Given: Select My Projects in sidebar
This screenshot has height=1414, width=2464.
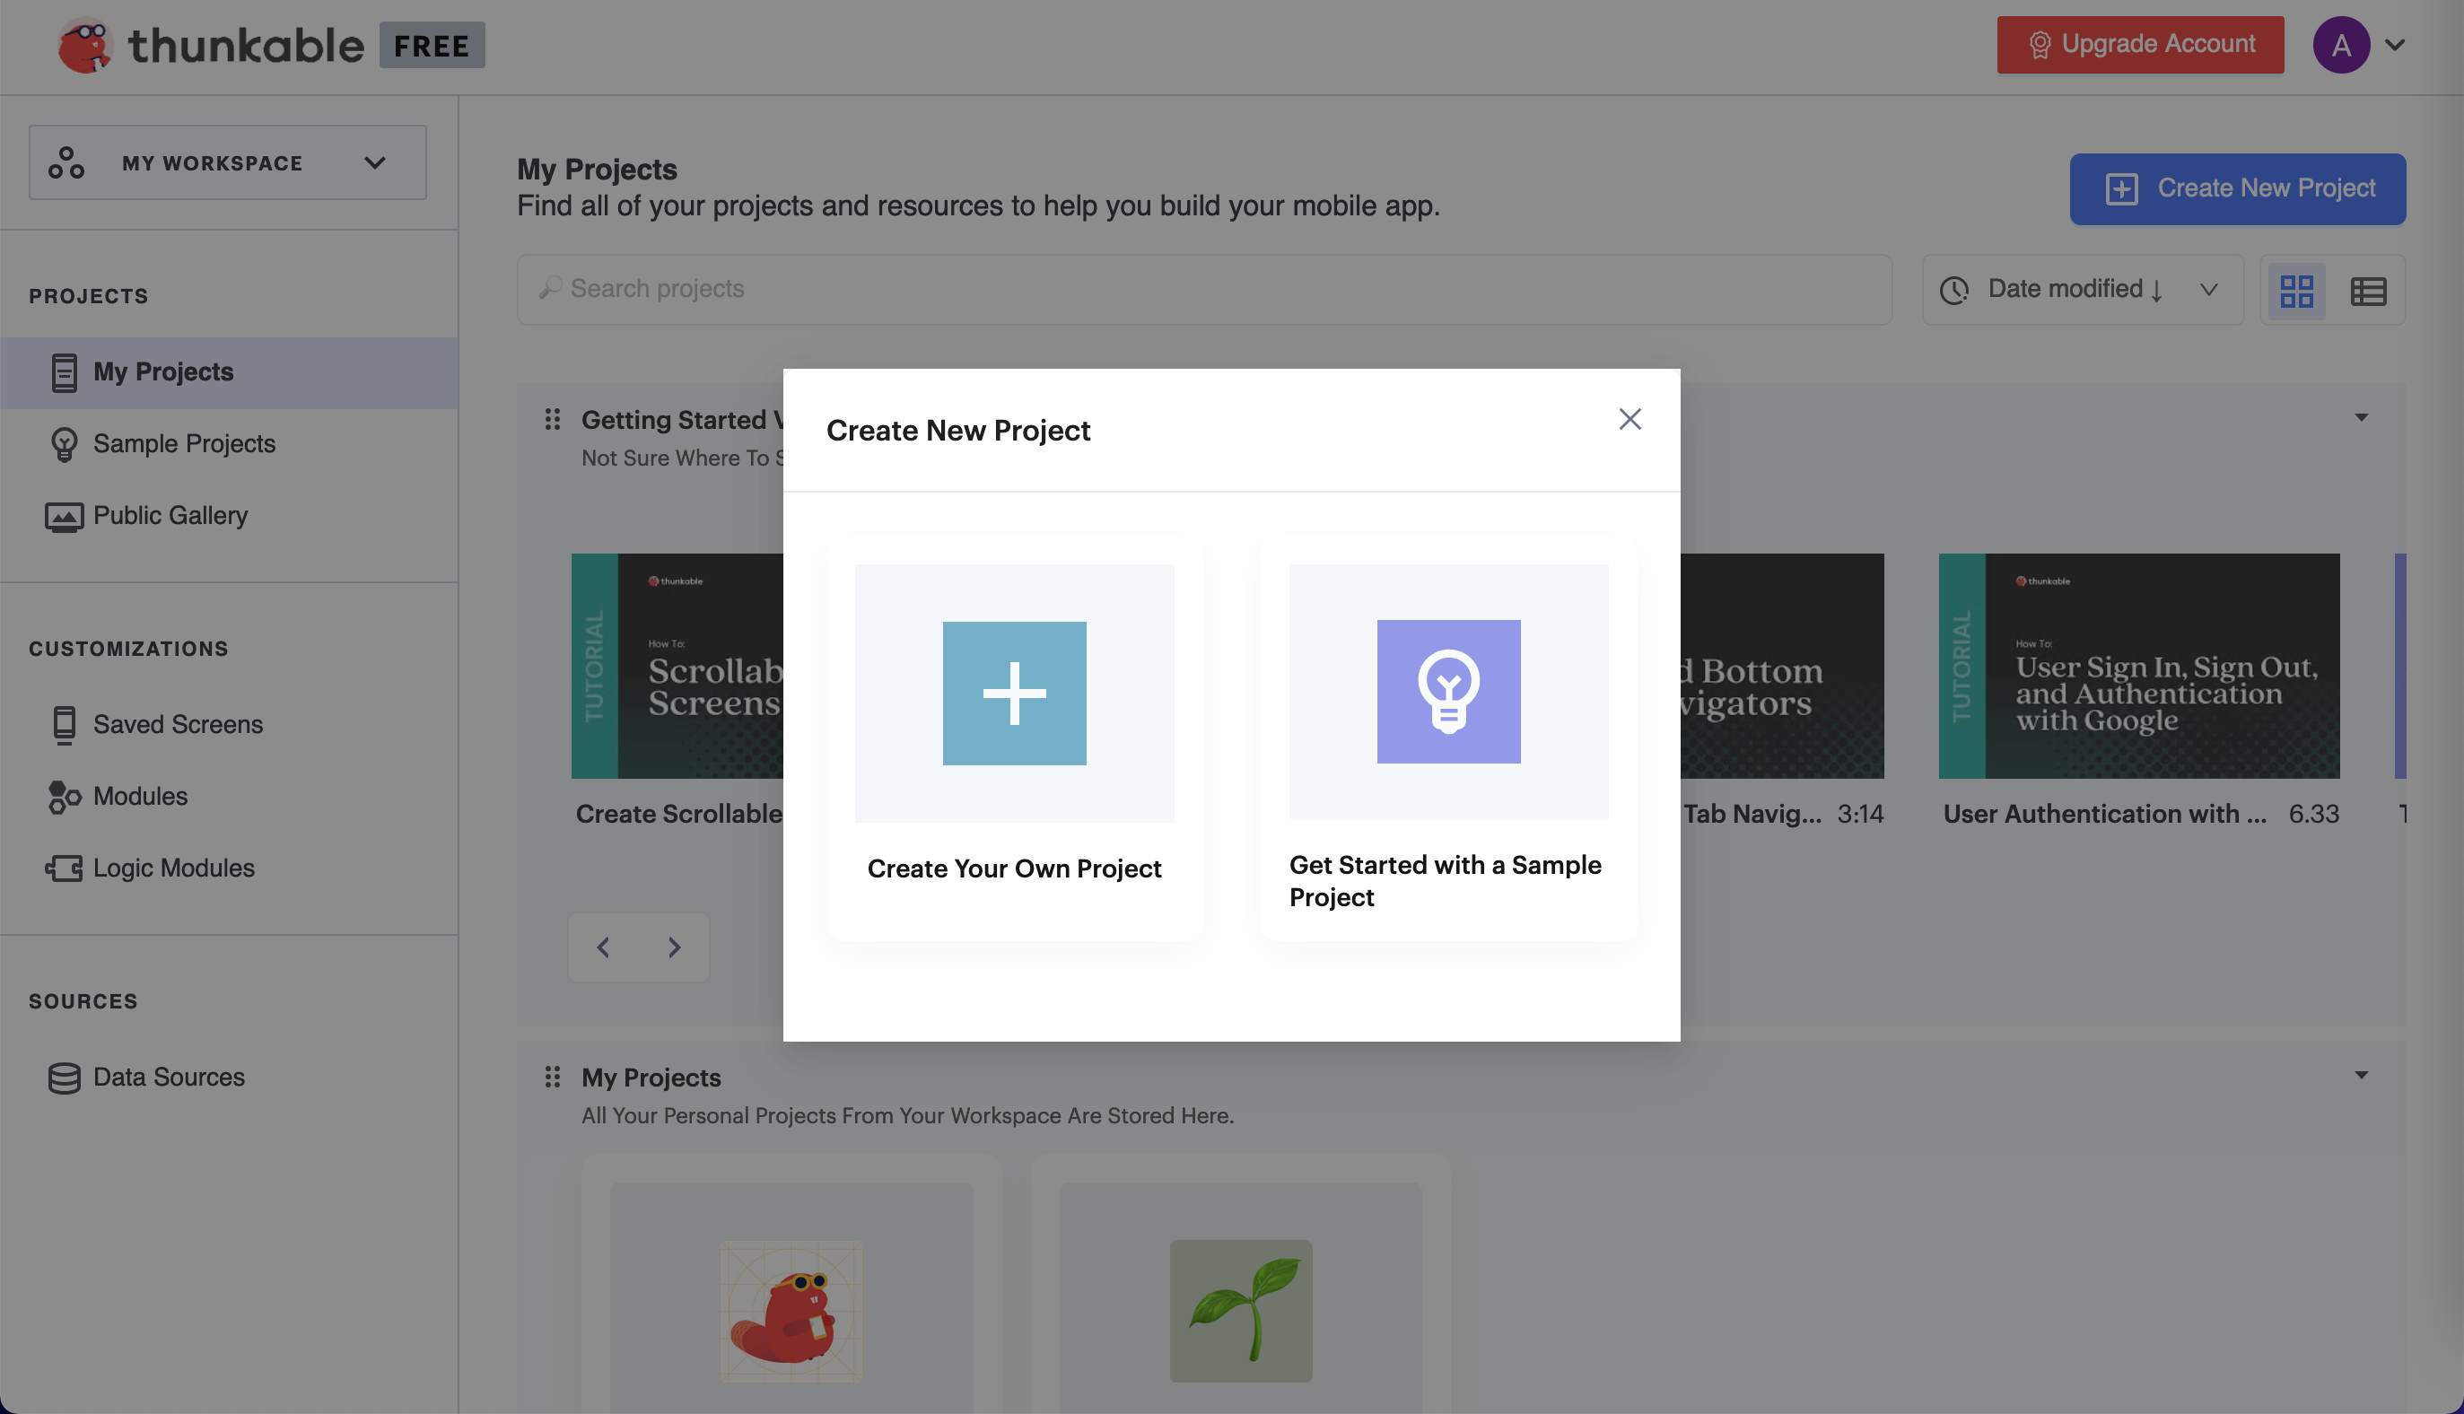Looking at the screenshot, I should pyautogui.click(x=162, y=372).
